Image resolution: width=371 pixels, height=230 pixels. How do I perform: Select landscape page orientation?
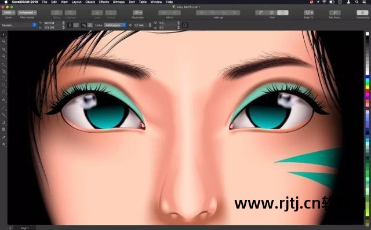pos(76,25)
